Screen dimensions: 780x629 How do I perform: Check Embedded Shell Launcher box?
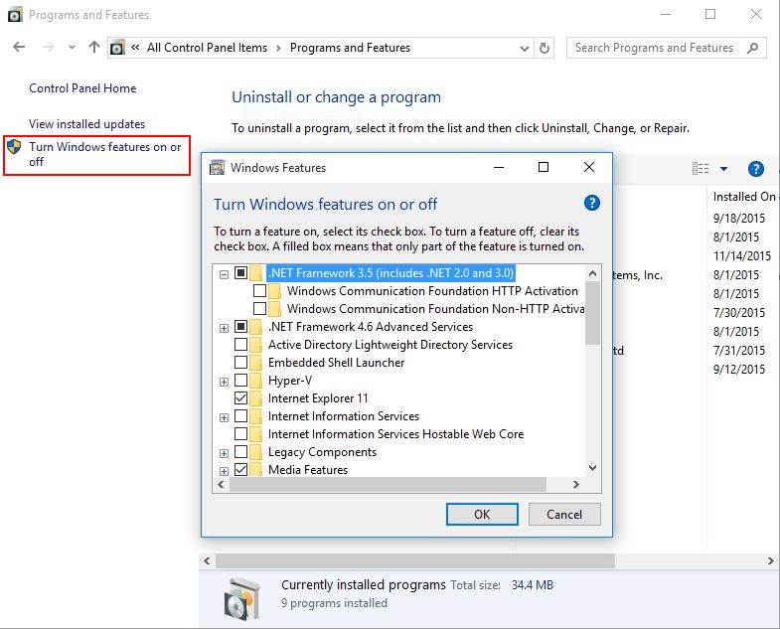coord(240,363)
